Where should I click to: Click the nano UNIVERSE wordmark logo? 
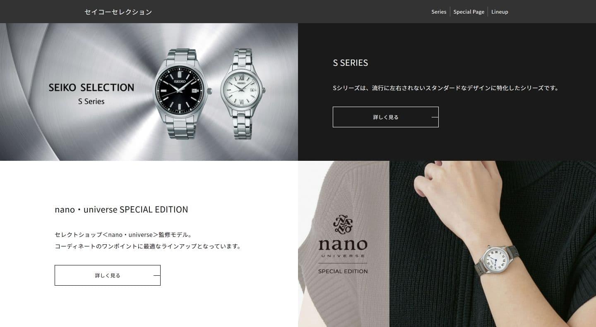(343, 247)
